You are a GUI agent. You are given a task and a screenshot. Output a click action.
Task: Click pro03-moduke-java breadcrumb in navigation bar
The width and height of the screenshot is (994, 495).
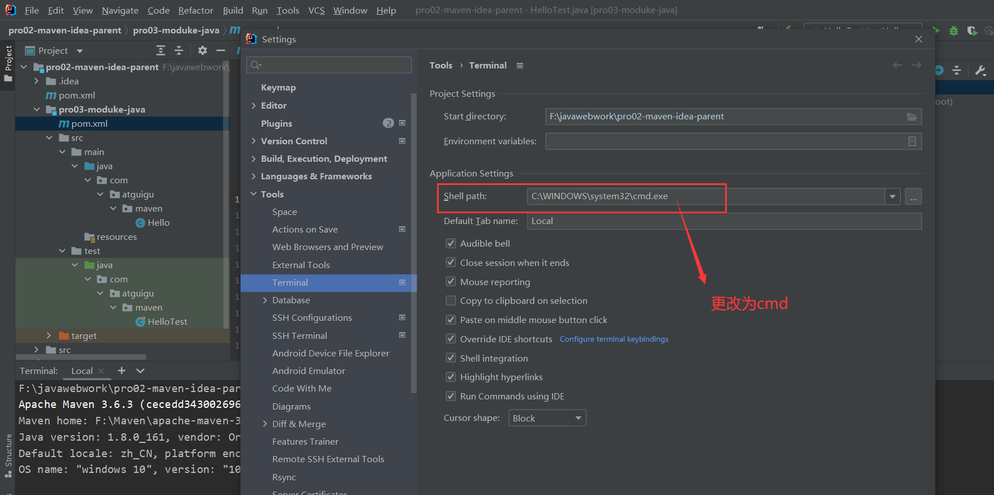point(176,30)
